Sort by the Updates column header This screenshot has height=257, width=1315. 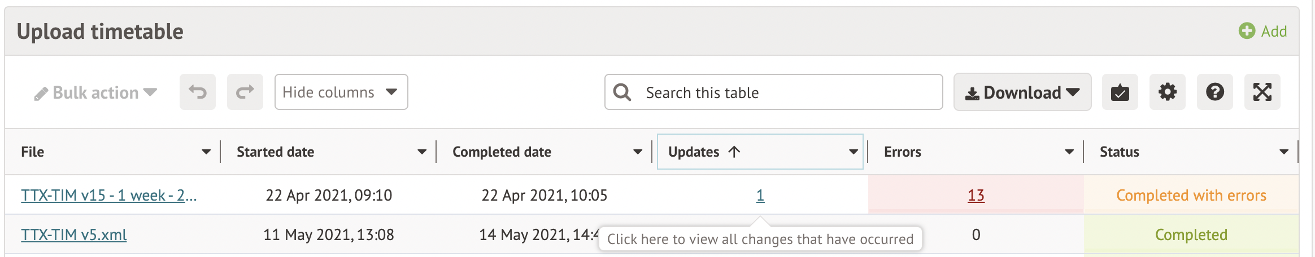click(694, 152)
